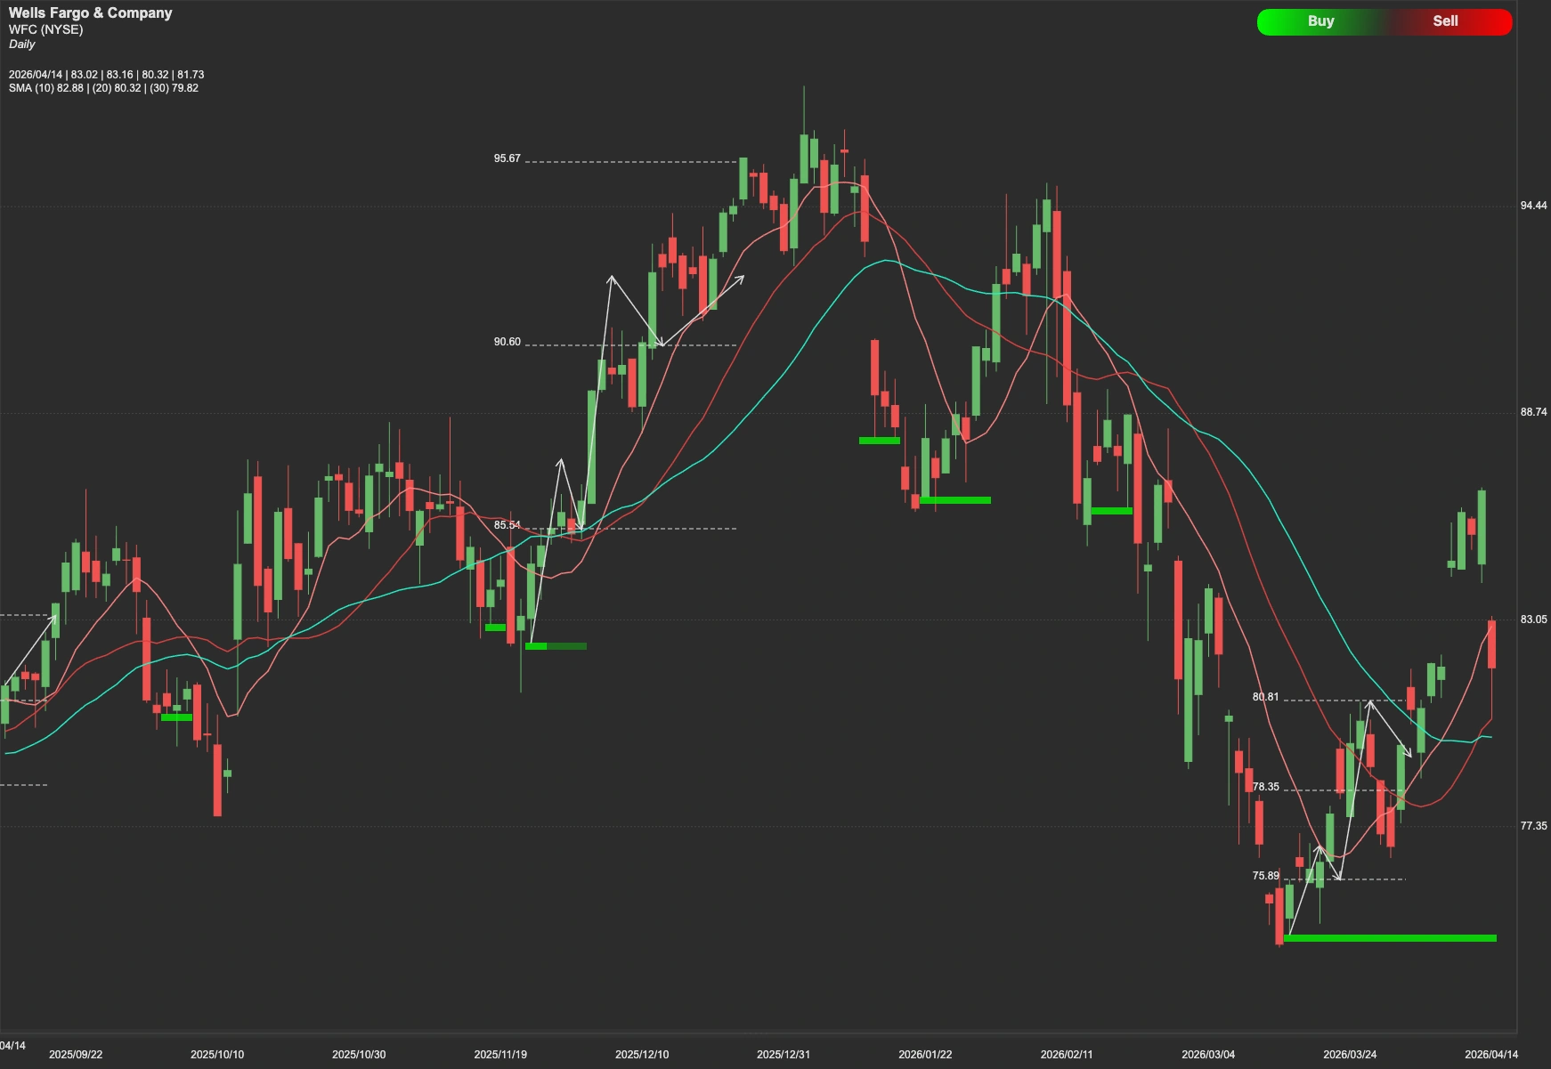Select the 85.54 support level label
1551x1069 pixels.
pyautogui.click(x=506, y=526)
